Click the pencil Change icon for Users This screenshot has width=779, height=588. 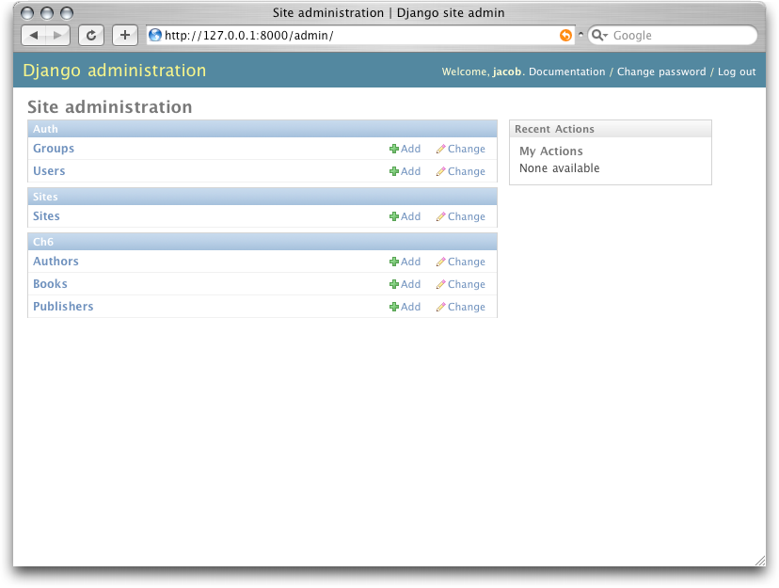[x=440, y=171]
